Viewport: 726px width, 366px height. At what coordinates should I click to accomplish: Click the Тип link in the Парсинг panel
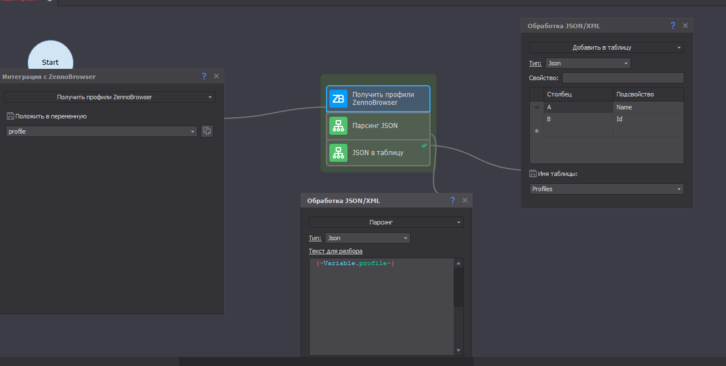[315, 239]
